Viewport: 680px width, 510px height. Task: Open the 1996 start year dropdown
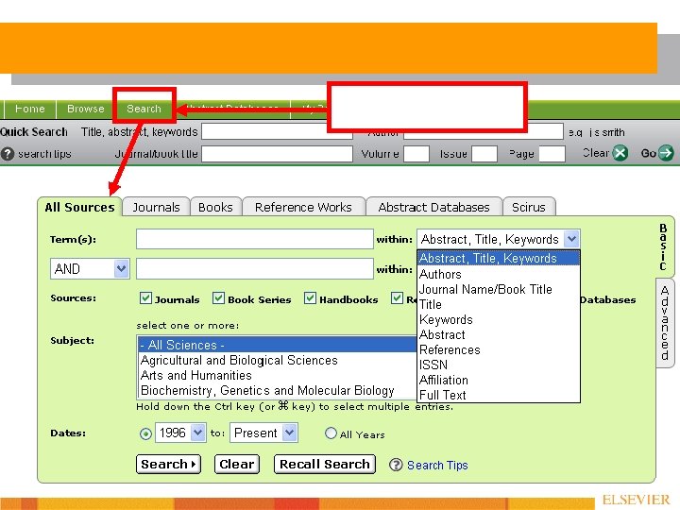(197, 433)
